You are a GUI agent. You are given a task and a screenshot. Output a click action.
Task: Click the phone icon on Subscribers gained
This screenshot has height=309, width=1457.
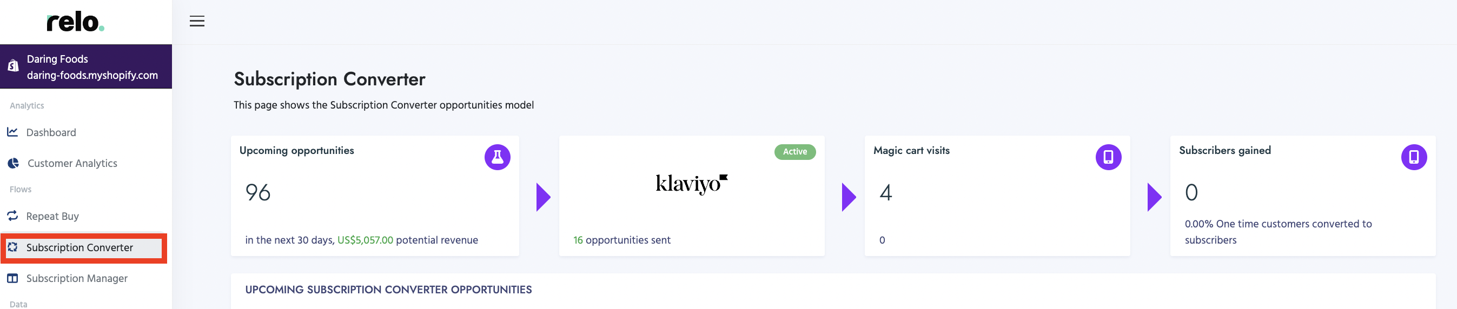[1413, 157]
